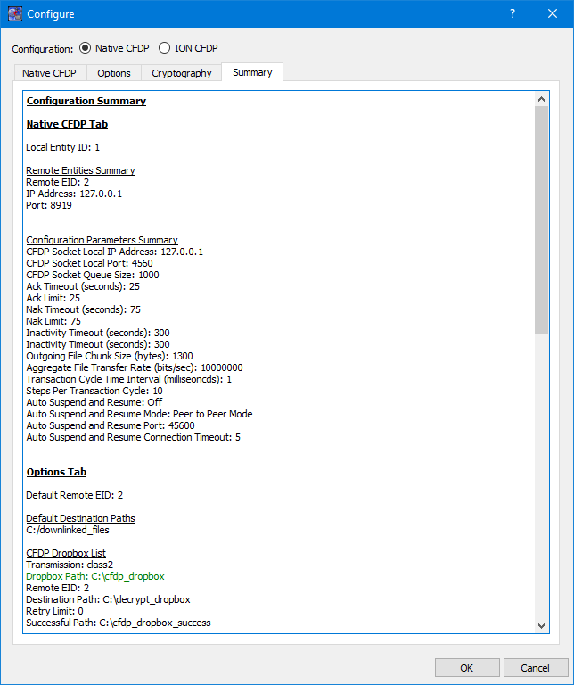
Task: Go to the Cryptography tab
Action: tap(182, 73)
